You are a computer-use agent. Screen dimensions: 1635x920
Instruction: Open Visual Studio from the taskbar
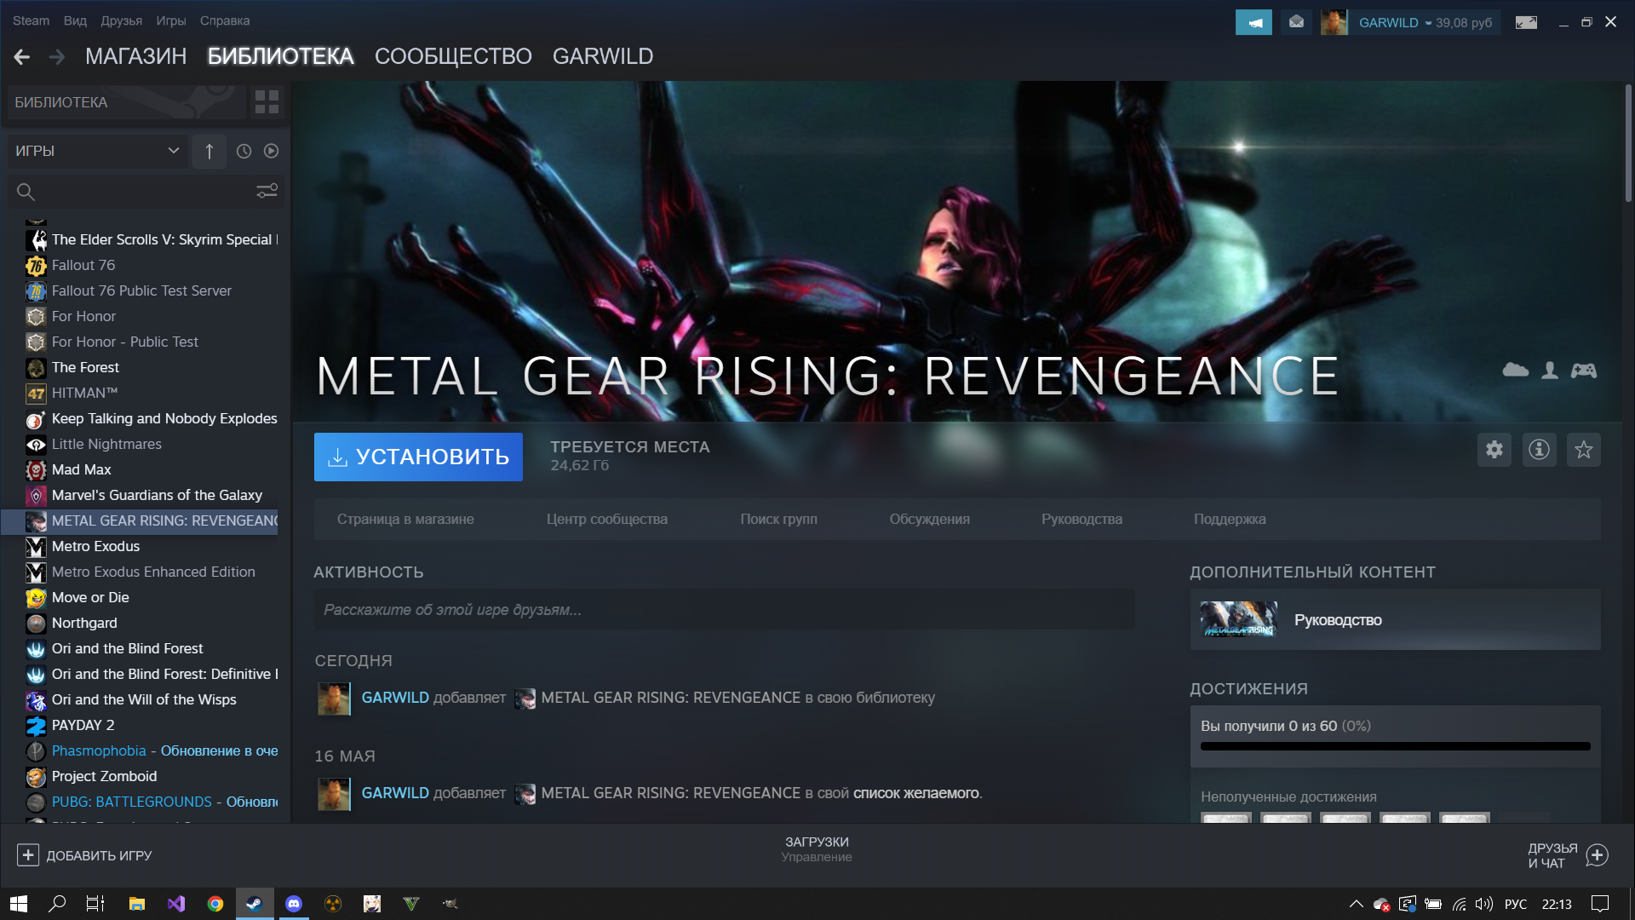pyautogui.click(x=176, y=904)
